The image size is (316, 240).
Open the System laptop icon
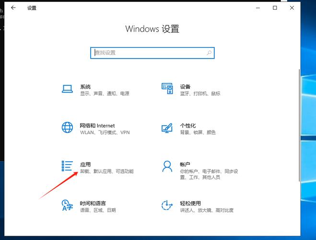pyautogui.click(x=67, y=89)
